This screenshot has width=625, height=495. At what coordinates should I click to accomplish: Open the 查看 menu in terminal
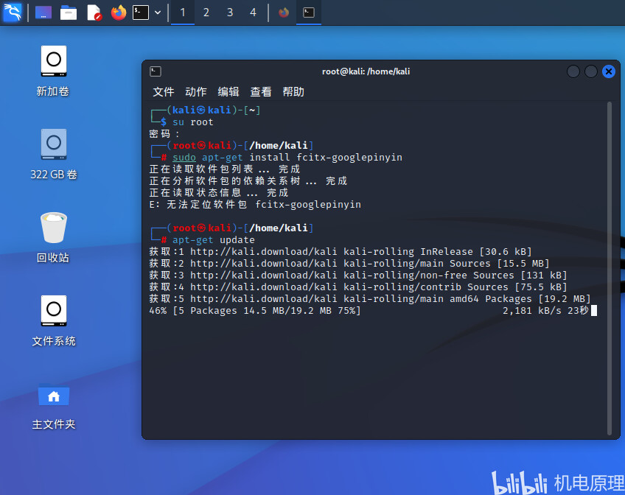pyautogui.click(x=261, y=92)
